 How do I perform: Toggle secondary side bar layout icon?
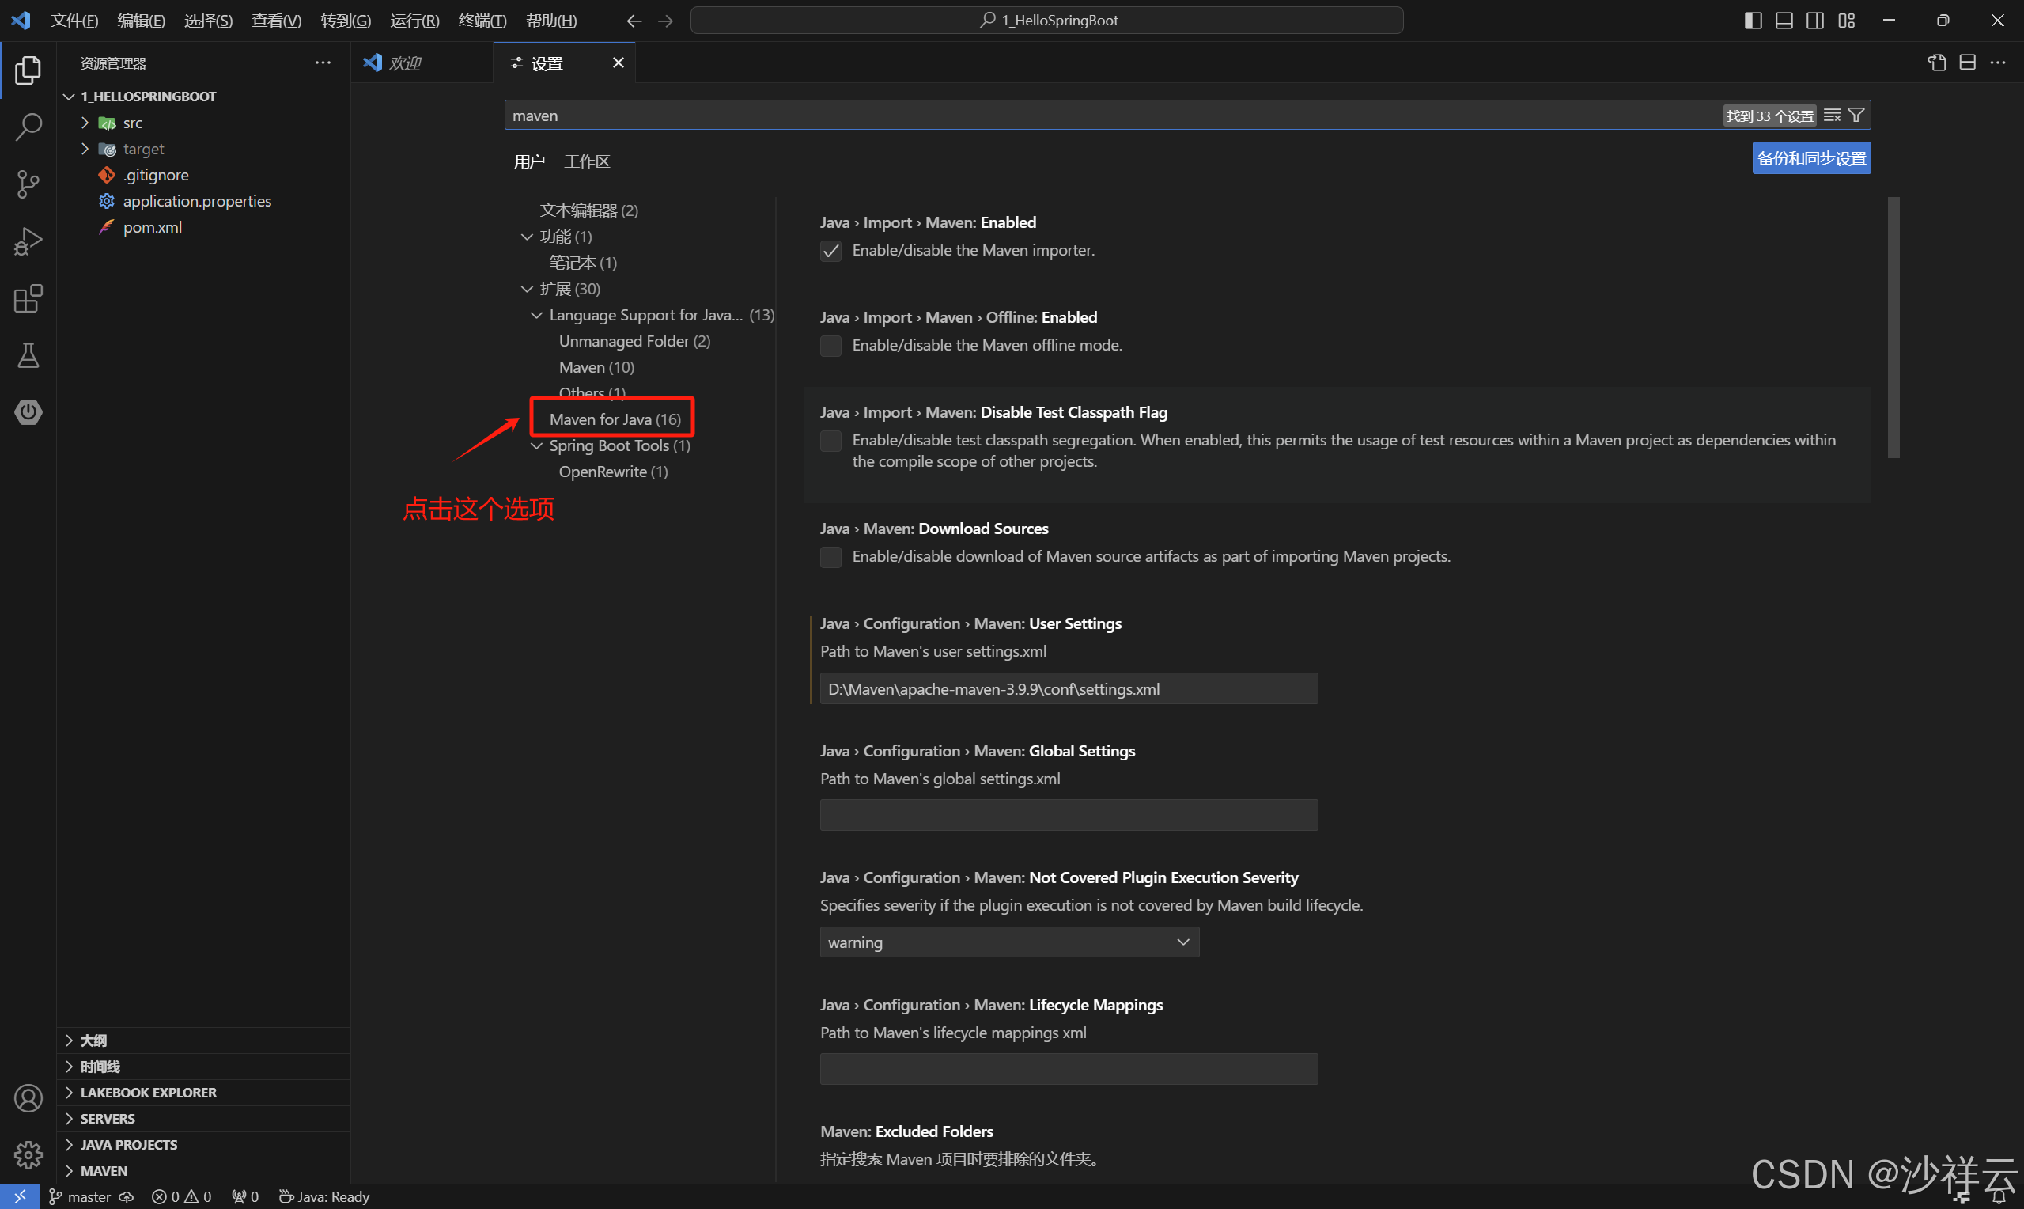tap(1815, 21)
